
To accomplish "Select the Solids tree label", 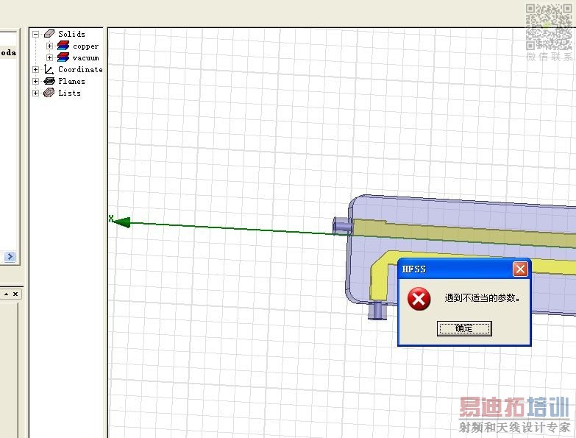I will 71,34.
